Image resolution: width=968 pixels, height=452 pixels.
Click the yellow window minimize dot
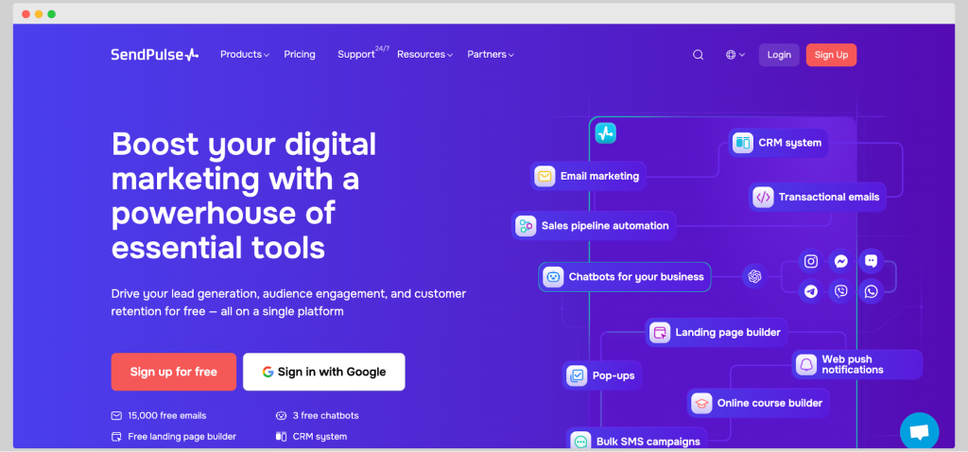coord(39,13)
